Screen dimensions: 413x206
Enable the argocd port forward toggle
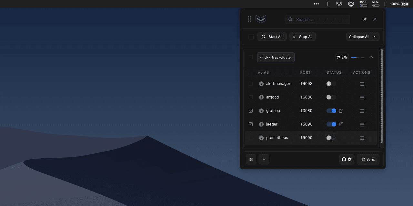point(331,97)
